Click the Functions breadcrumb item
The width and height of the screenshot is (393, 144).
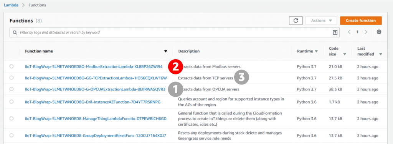pos(37,5)
